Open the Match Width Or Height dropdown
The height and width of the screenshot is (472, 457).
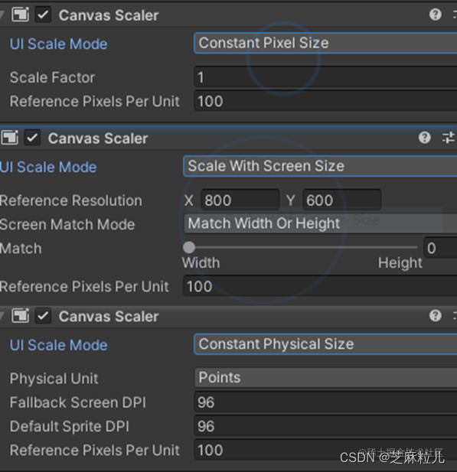click(320, 223)
